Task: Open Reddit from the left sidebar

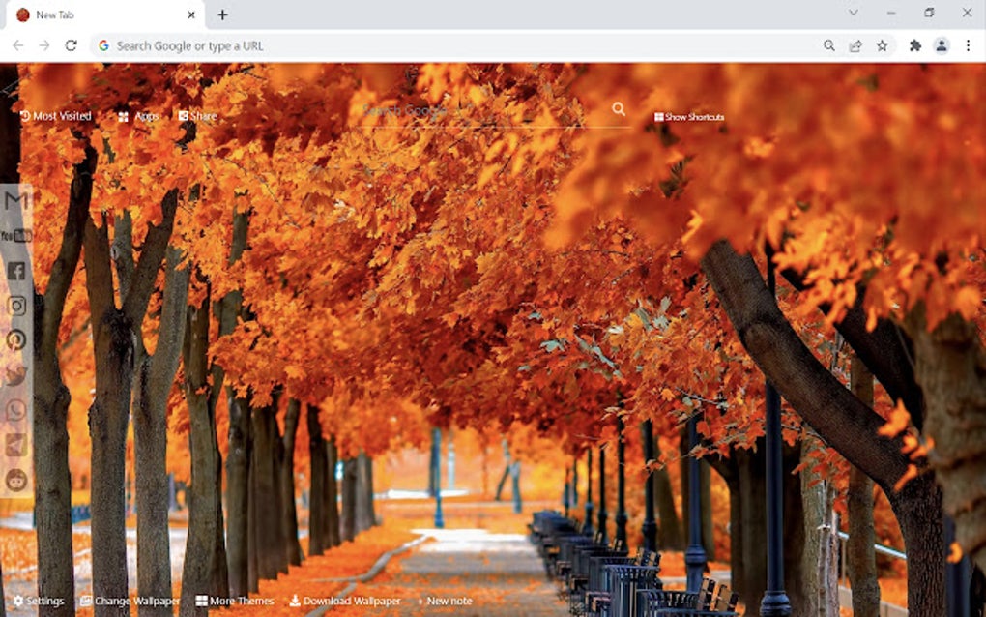Action: [15, 480]
